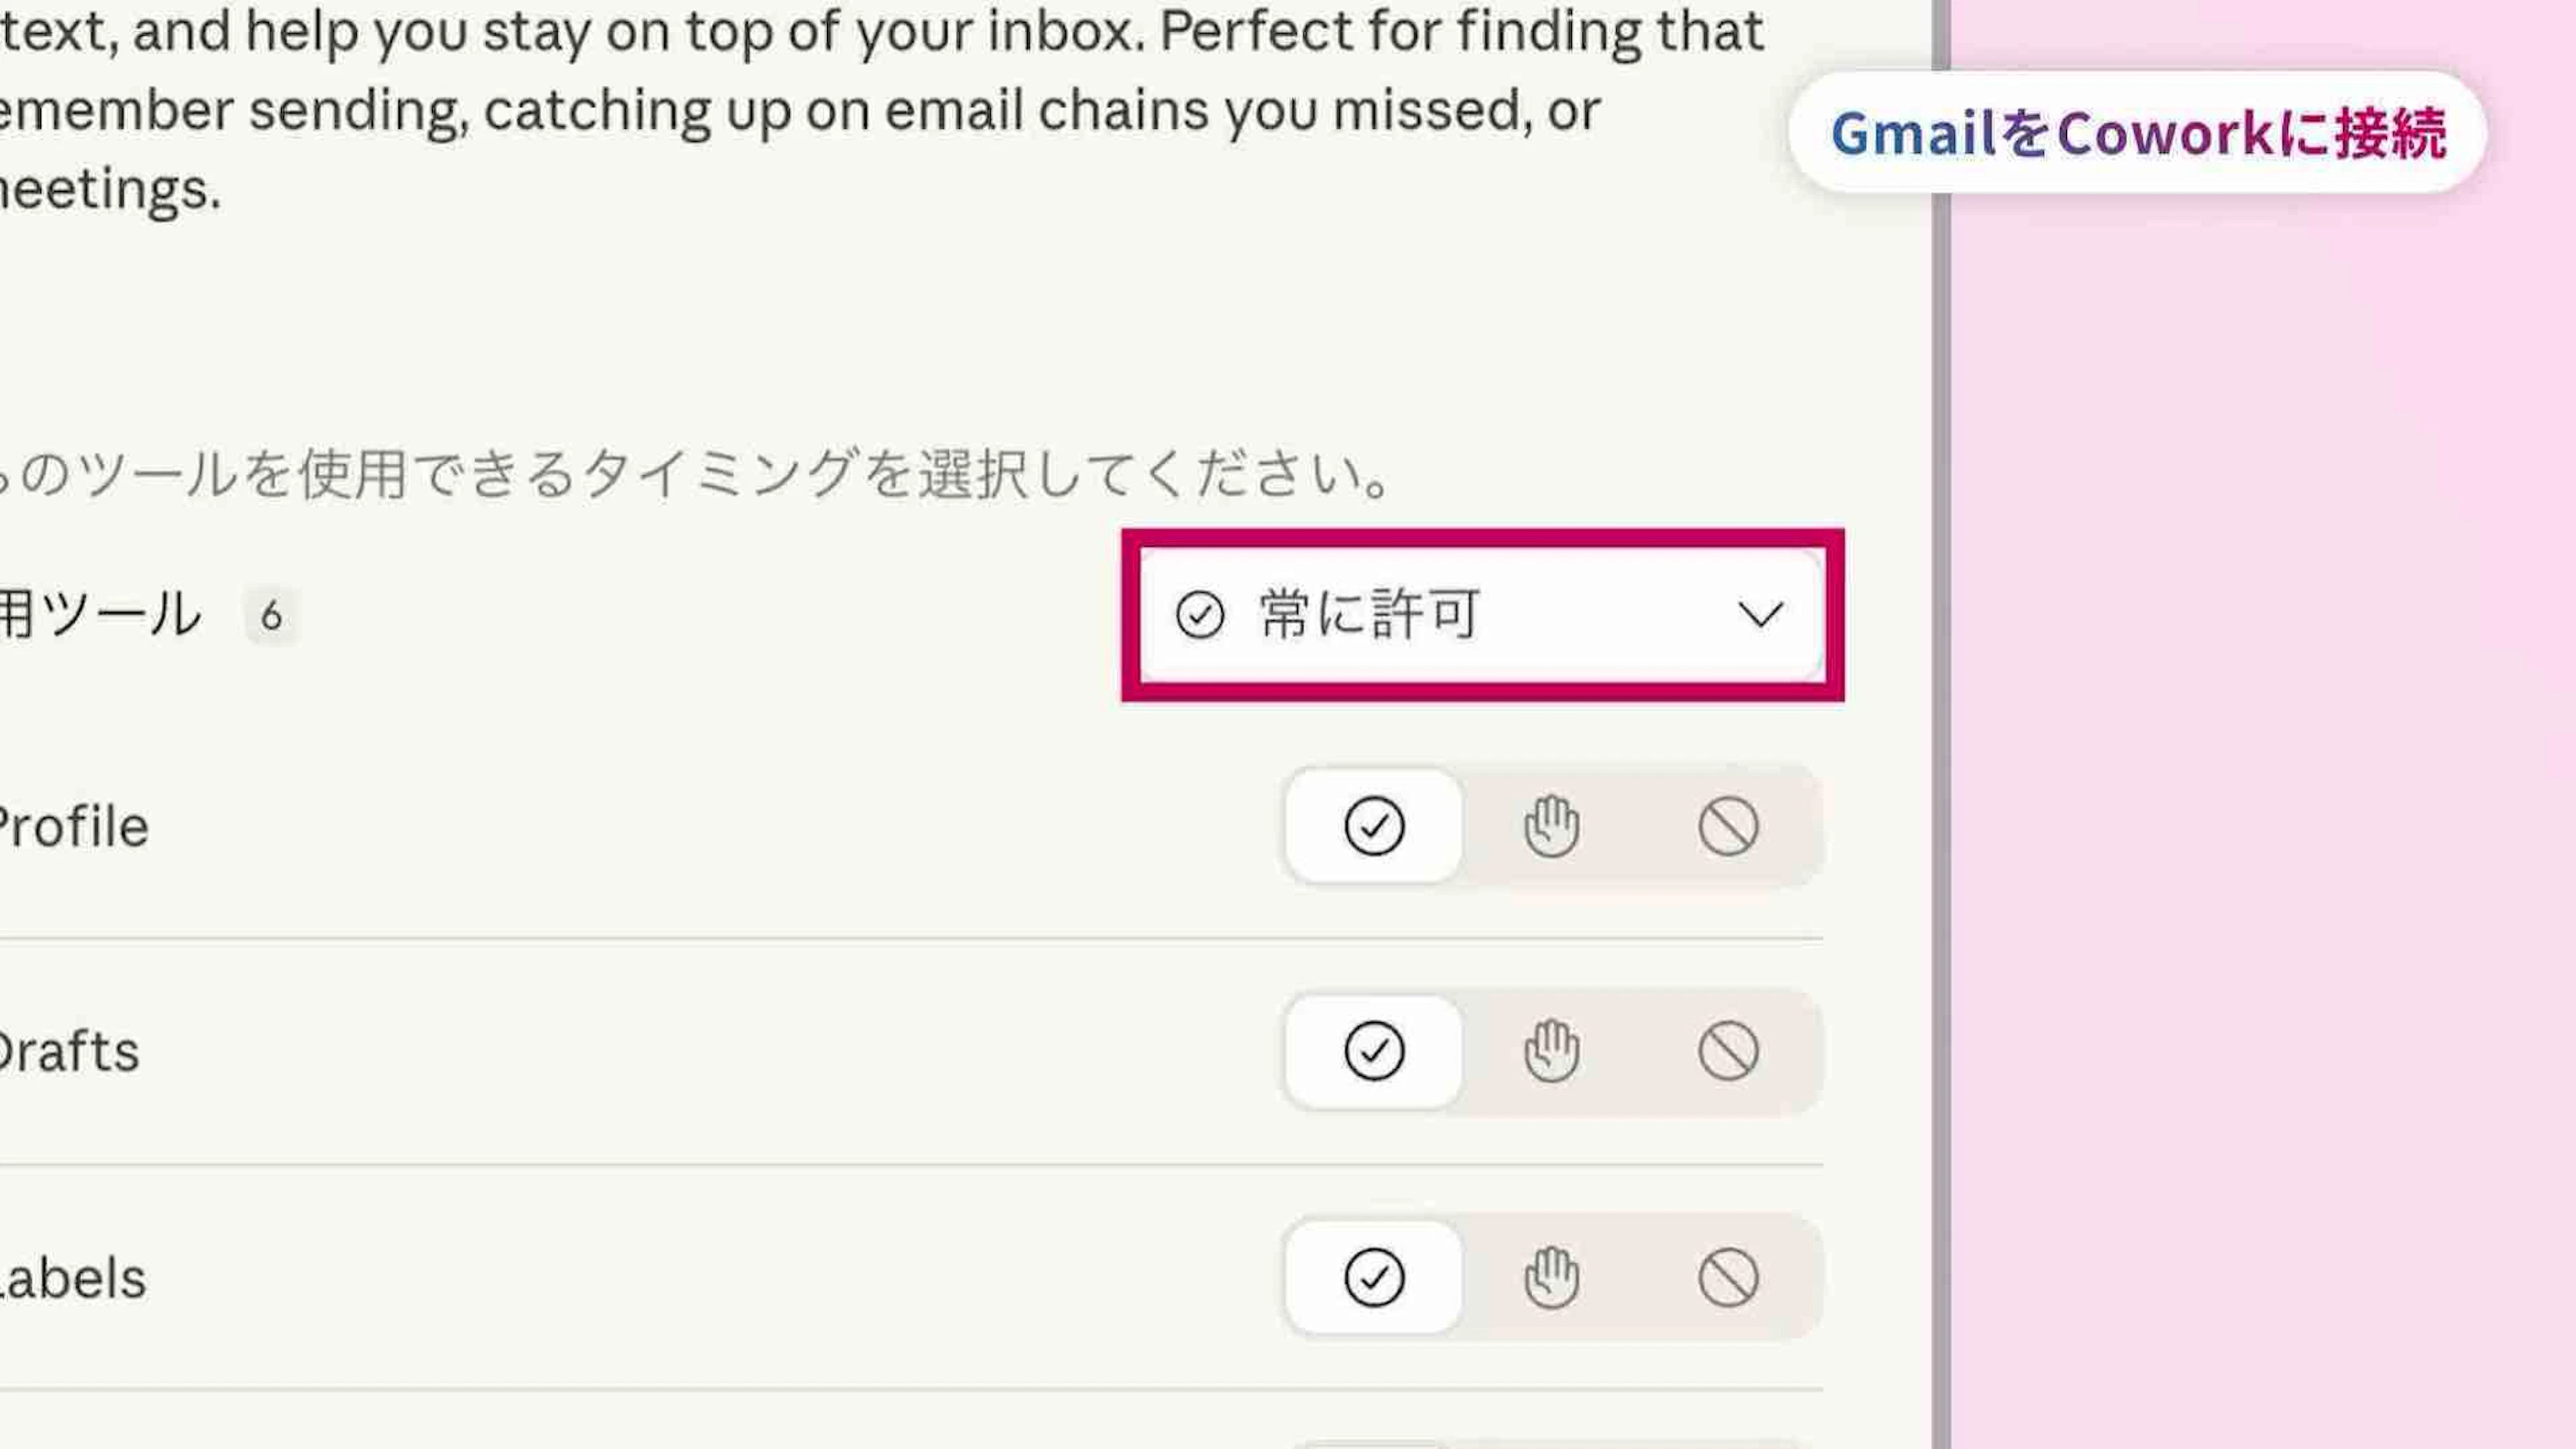Set Labels tool to always allow
Viewport: 2576px width, 1449px height.
point(1374,1278)
